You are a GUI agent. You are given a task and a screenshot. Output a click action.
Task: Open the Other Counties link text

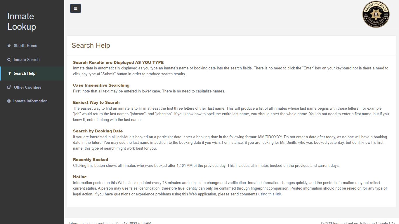[27, 87]
